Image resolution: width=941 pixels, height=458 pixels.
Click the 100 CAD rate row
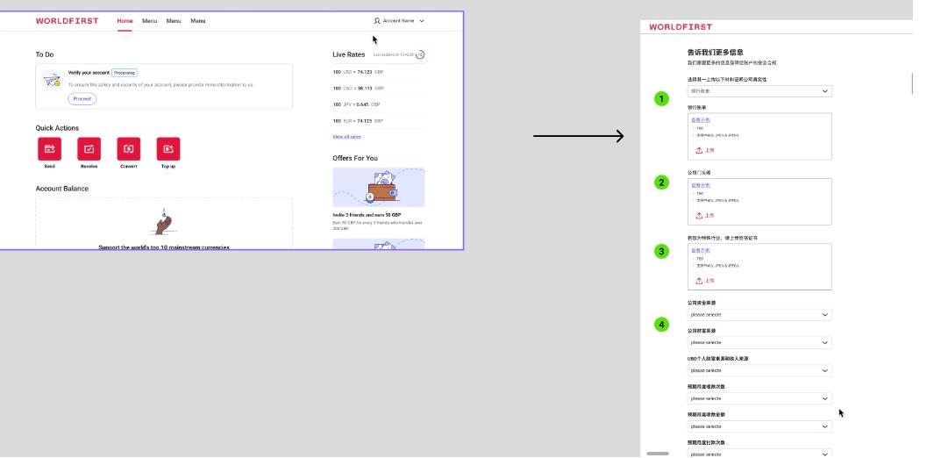click(379, 89)
